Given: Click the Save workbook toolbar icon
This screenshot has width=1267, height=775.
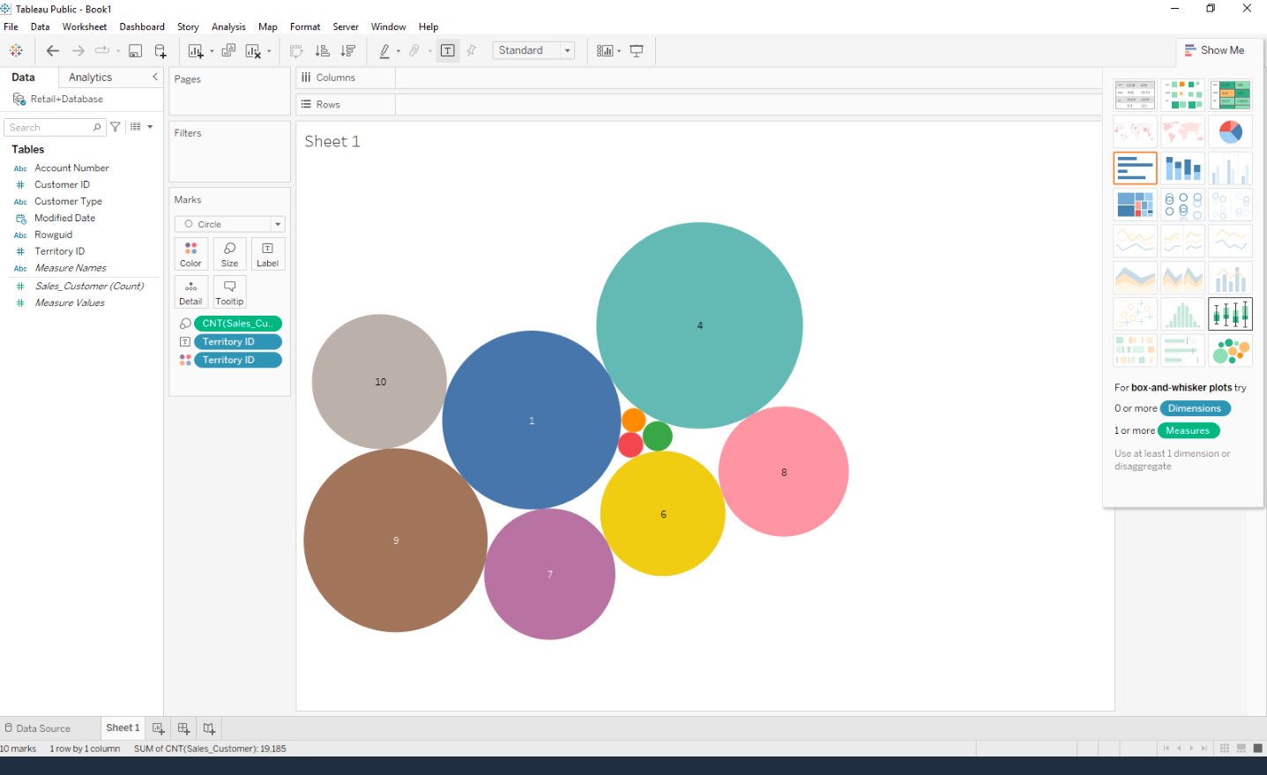Looking at the screenshot, I should coord(135,51).
